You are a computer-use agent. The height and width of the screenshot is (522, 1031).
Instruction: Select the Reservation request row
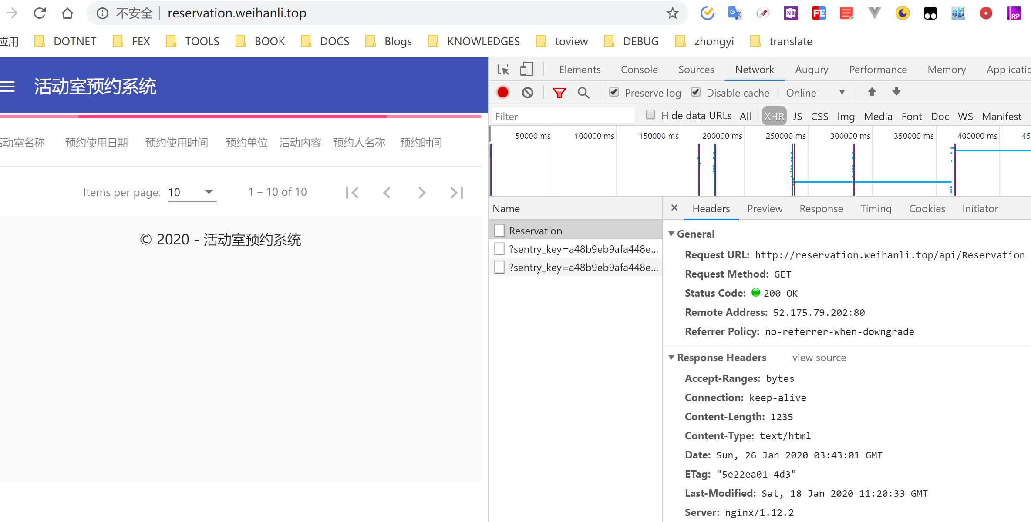[576, 231]
